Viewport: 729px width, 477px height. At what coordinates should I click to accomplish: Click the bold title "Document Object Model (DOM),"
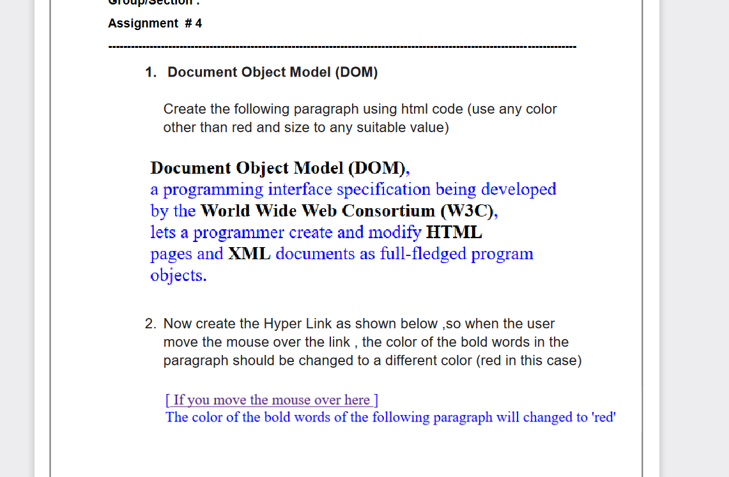279,168
